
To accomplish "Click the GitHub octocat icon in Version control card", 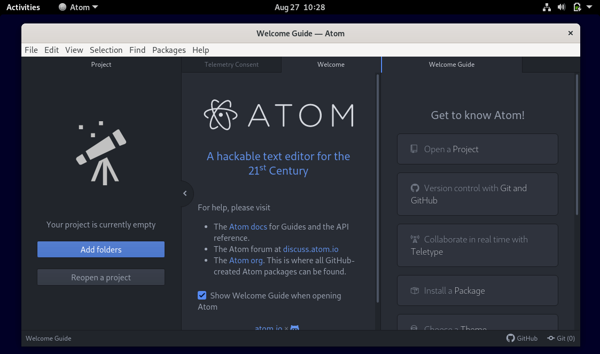I will tap(415, 188).
